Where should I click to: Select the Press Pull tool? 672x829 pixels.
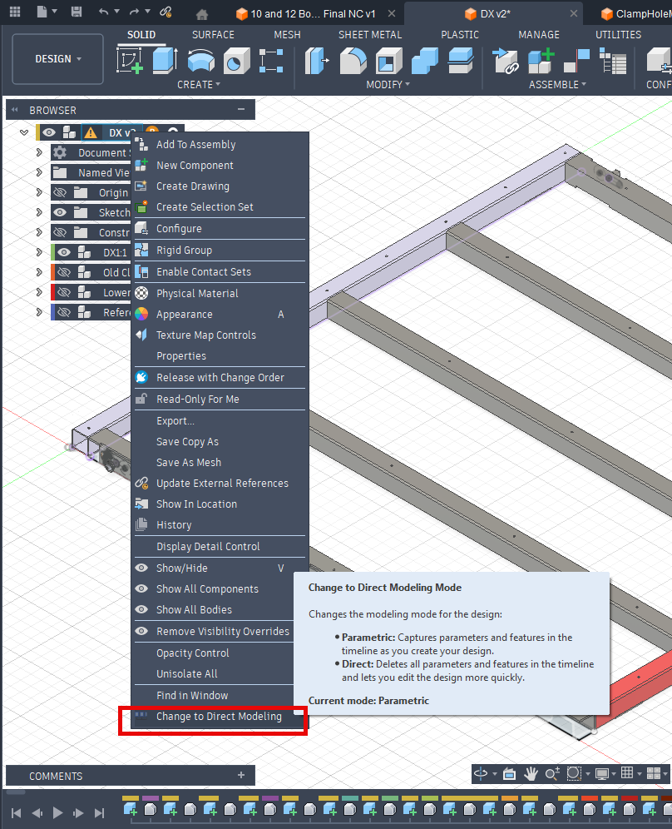(x=317, y=60)
